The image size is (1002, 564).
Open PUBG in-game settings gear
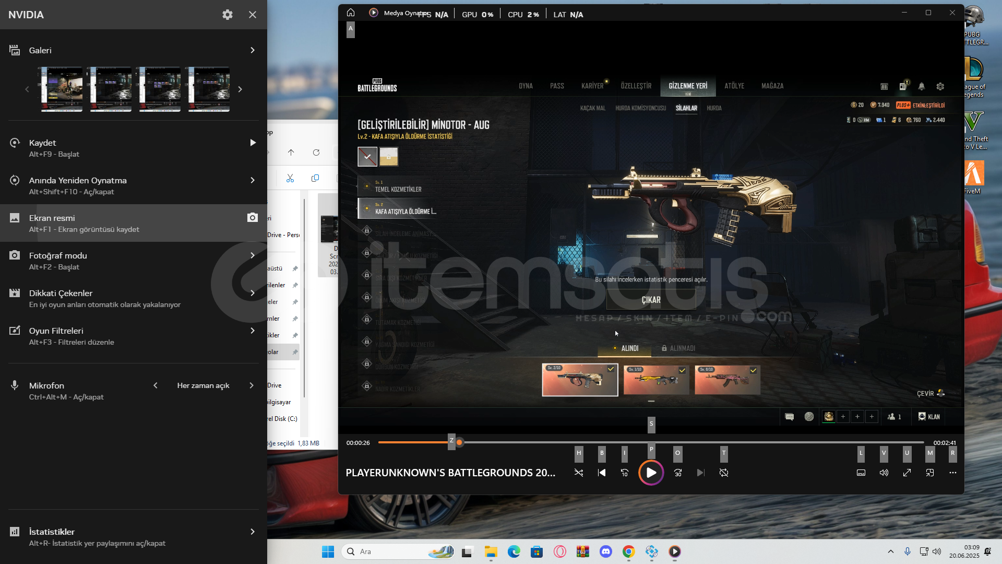(x=940, y=87)
